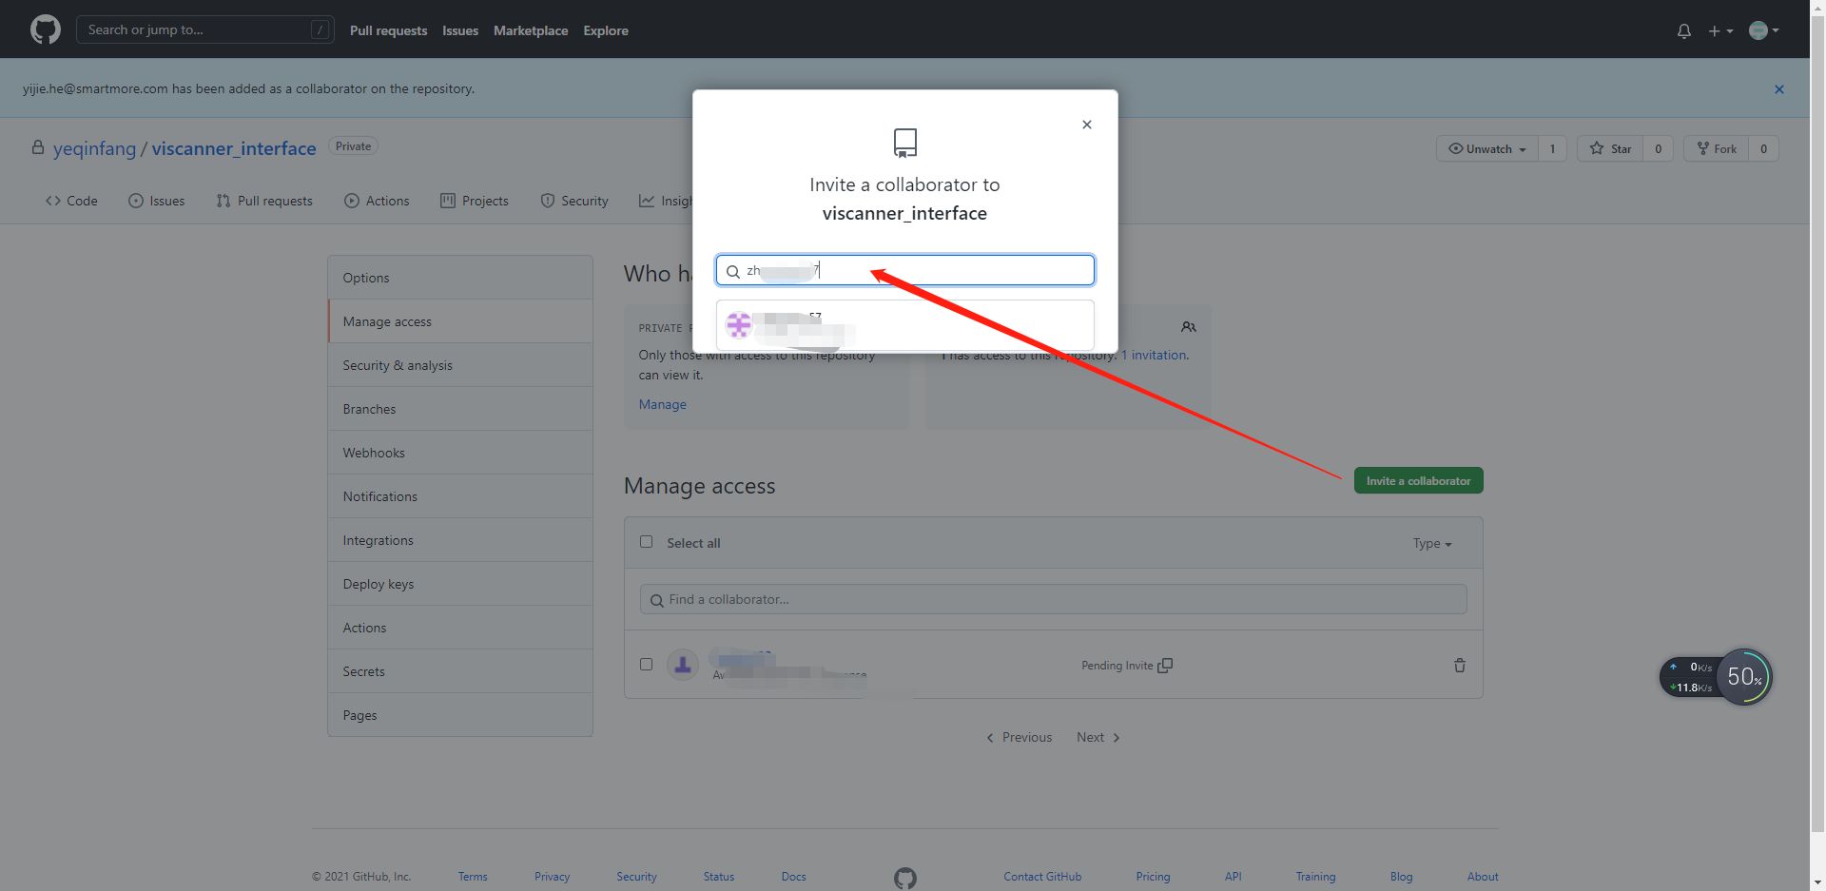Viewport: 1826px width, 891px height.
Task: Click the footer GitHub logo
Action: (905, 878)
